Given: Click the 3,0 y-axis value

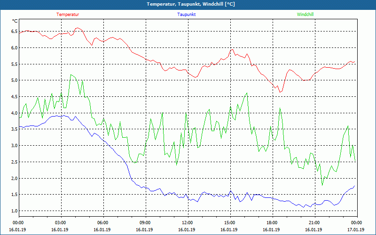Looking at the screenshot, I should point(15,146).
